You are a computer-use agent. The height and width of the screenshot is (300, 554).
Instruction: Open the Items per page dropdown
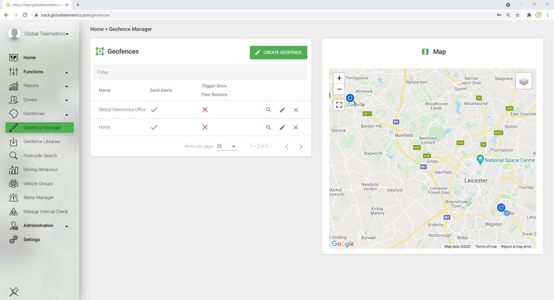pos(227,147)
